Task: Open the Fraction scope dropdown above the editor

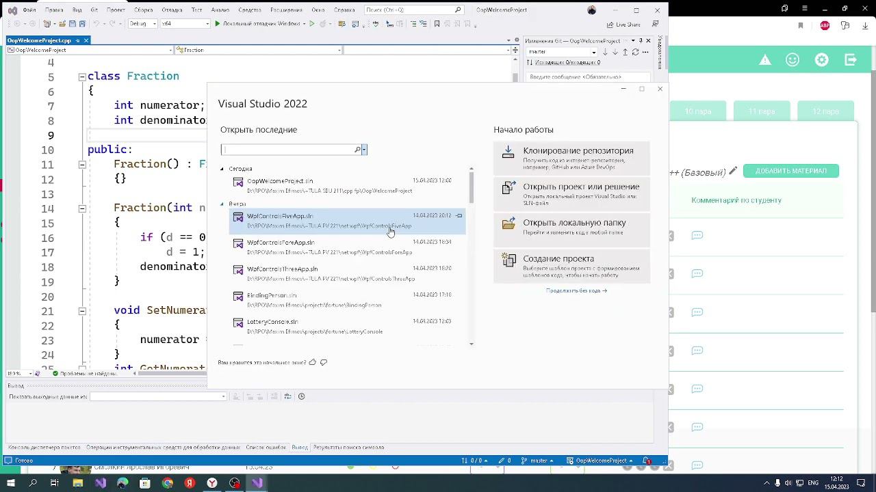Action: click(x=258, y=50)
